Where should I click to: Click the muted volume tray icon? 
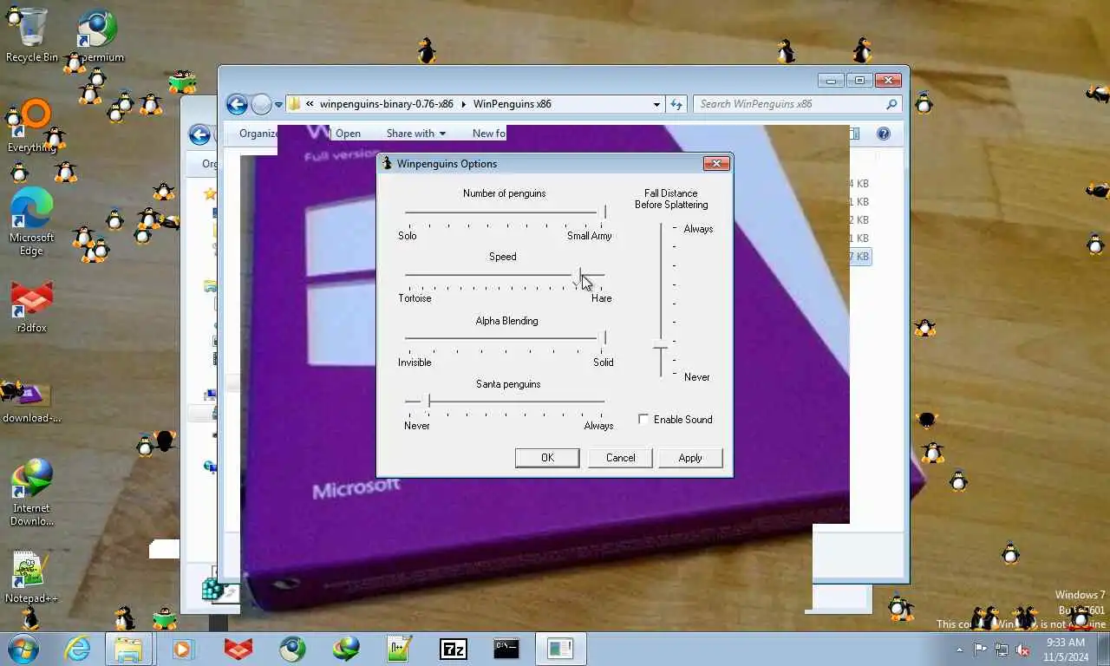pos(1023,650)
